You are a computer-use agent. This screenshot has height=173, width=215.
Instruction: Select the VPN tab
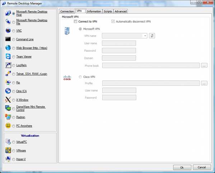[80, 11]
